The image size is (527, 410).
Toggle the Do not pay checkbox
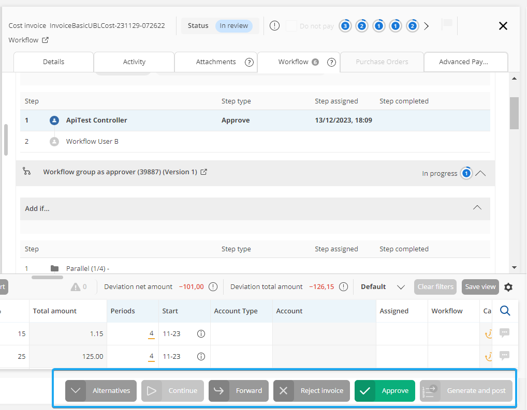291,26
